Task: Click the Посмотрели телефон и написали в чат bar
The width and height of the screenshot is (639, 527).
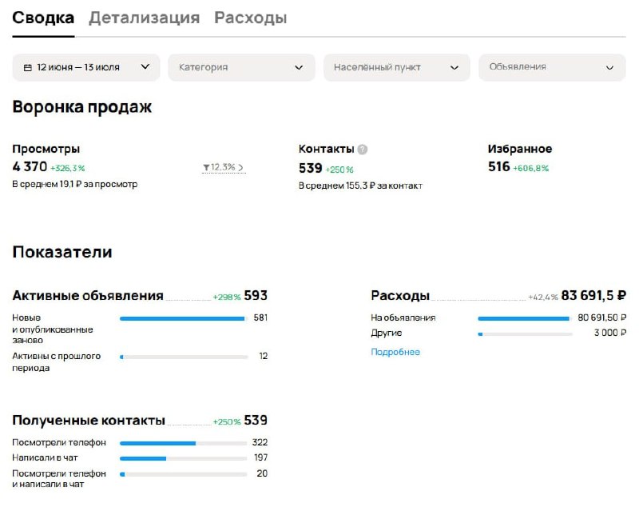Action: coord(184,474)
